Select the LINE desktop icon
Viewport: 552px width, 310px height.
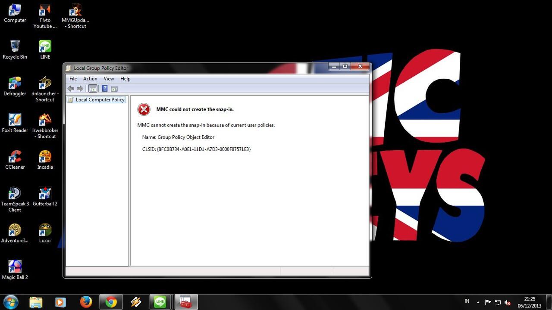pos(45,50)
